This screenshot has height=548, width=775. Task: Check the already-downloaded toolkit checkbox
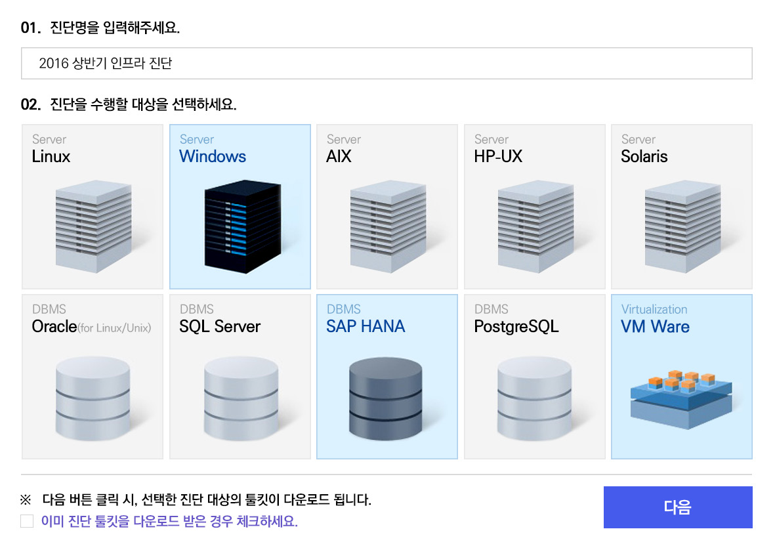27,521
